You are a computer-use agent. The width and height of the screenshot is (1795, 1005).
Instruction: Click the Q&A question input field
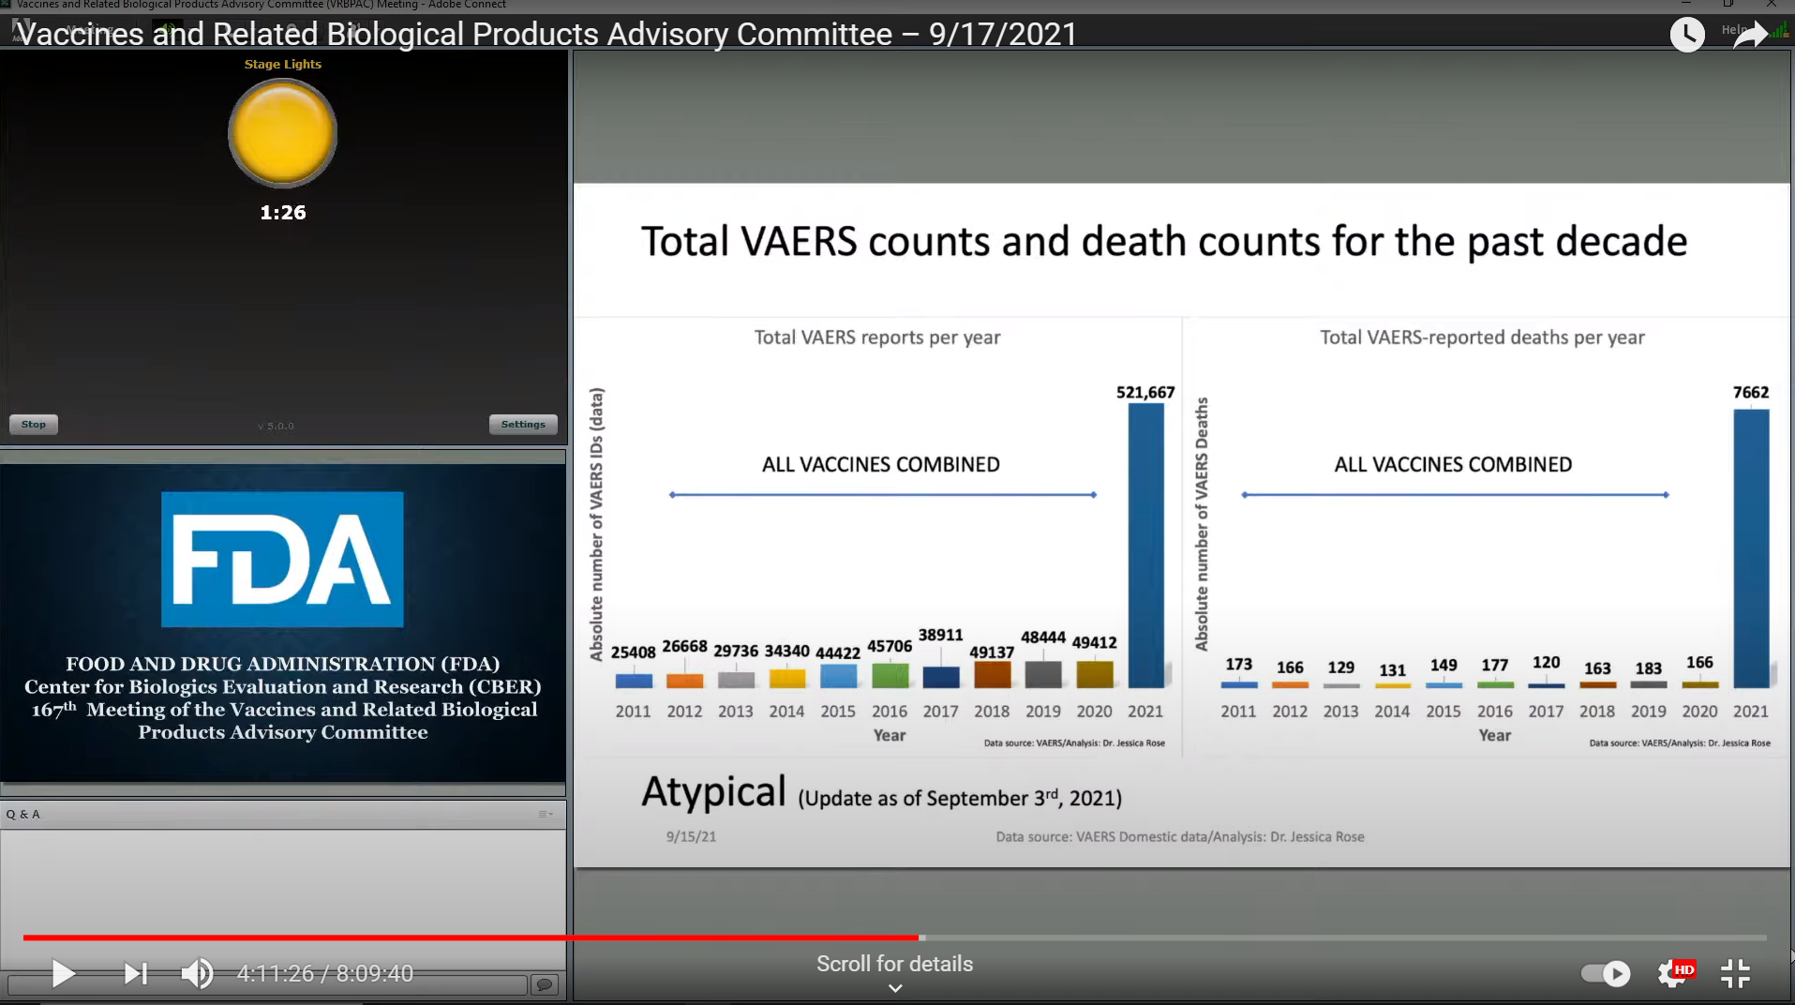tap(267, 984)
